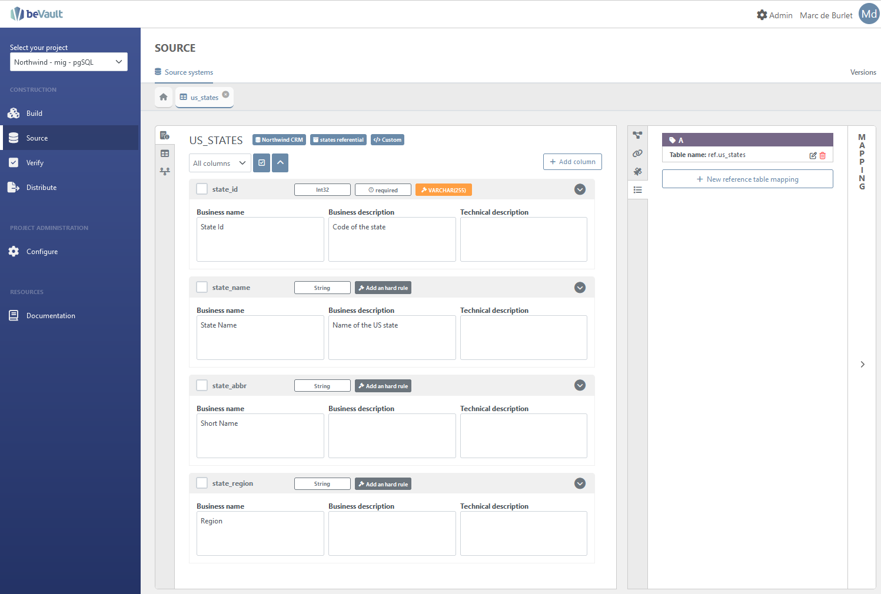The image size is (881, 594).
Task: Click the select-all checkmark button
Action: tap(262, 163)
